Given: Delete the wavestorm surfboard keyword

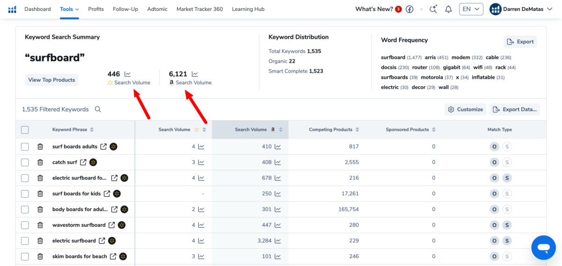Looking at the screenshot, I should point(40,225).
